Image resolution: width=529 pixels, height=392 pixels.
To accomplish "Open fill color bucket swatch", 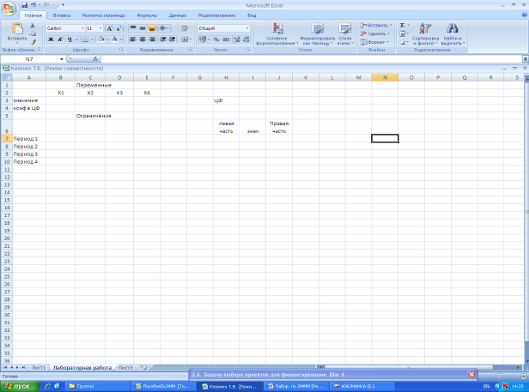I will (x=100, y=39).
